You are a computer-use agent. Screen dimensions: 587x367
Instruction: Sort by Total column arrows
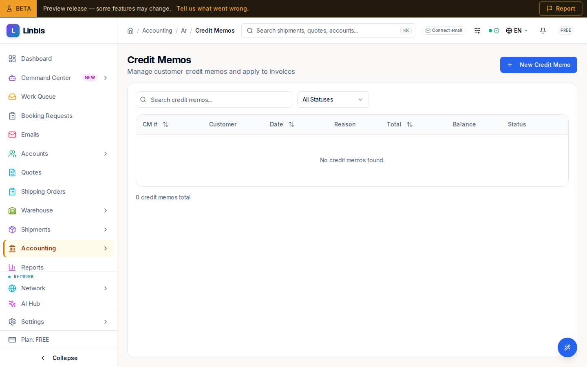(x=410, y=124)
